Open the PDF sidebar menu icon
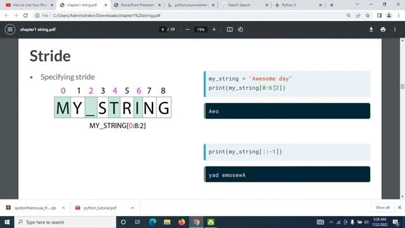The height and width of the screenshot is (228, 405). point(10,30)
